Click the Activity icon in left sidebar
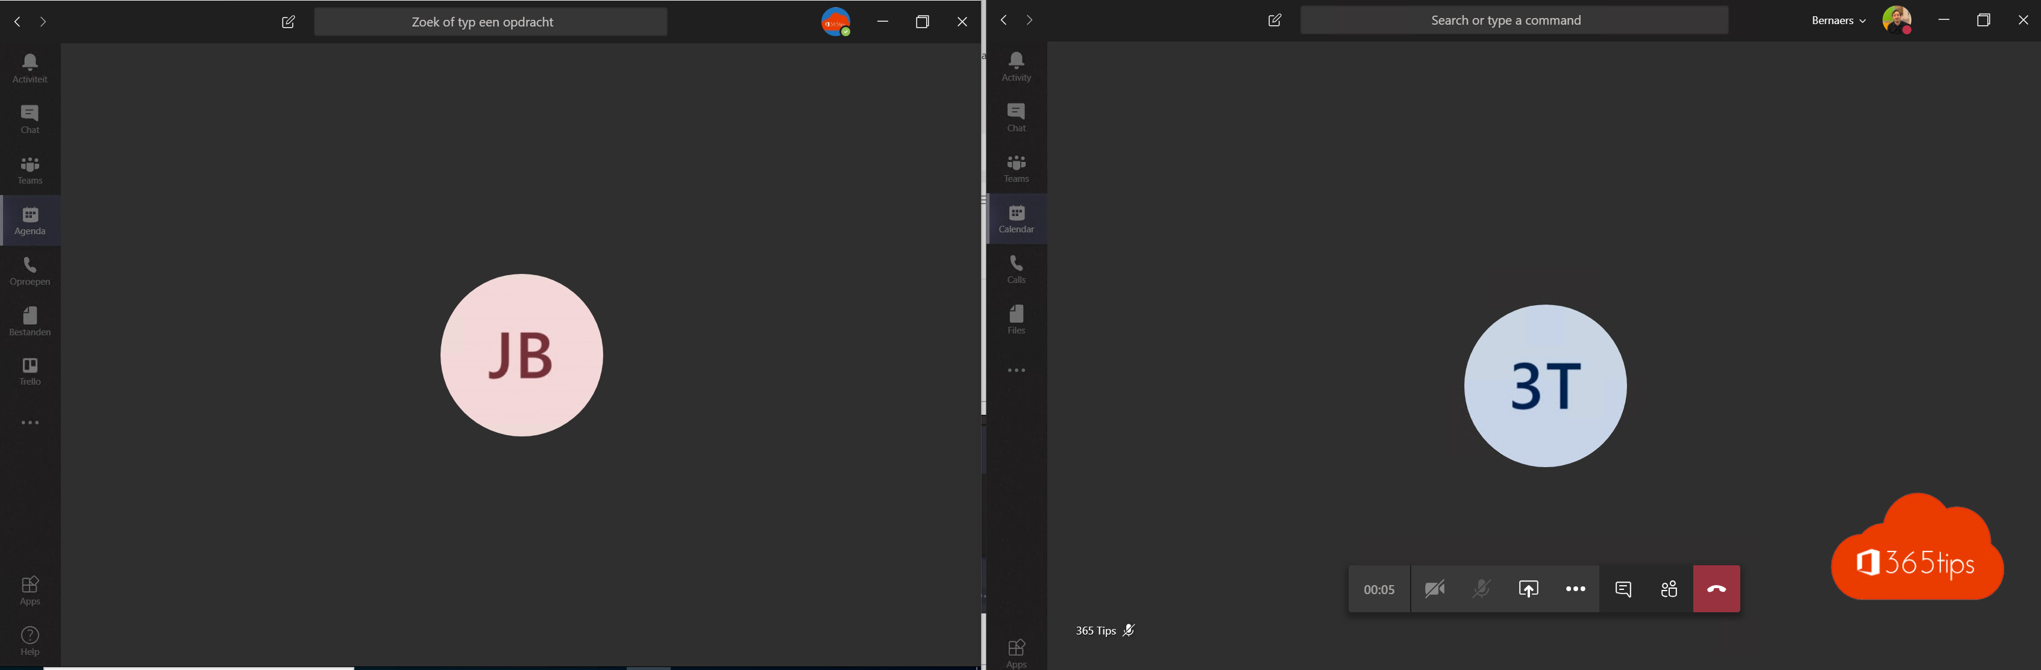This screenshot has height=670, width=2041. 29,67
